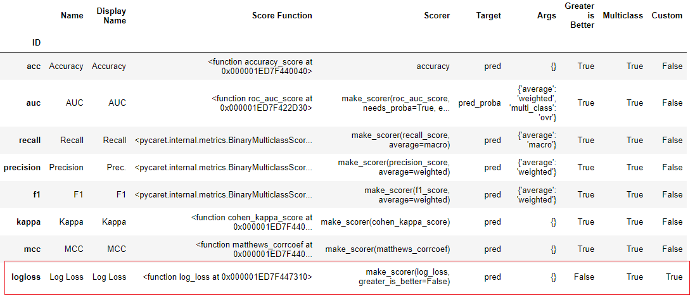This screenshot has width=695, height=300.
Task: Click the Score Function column header
Action: [282, 15]
